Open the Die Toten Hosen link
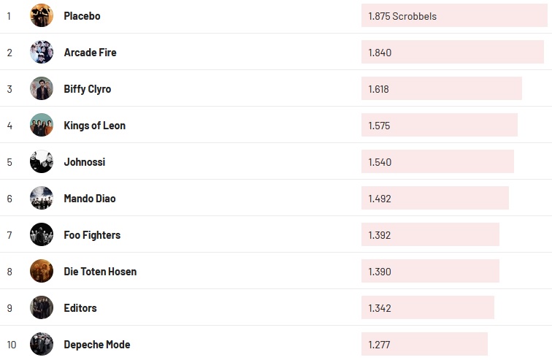This screenshot has height=360, width=552. (100, 272)
